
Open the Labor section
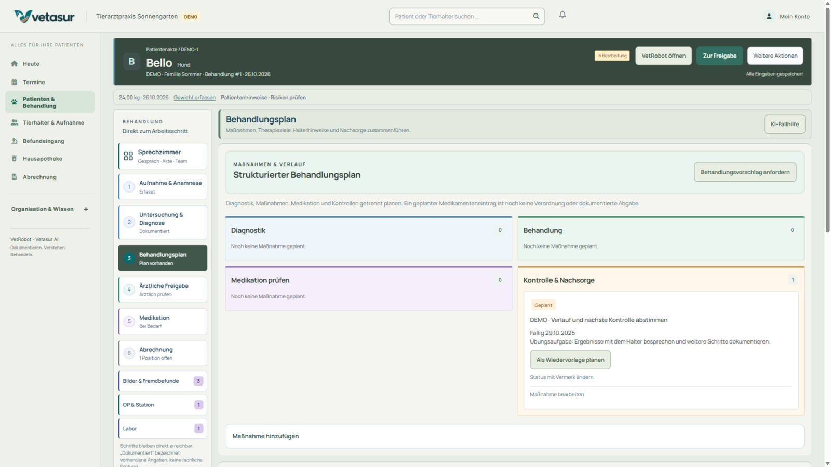tap(163, 429)
